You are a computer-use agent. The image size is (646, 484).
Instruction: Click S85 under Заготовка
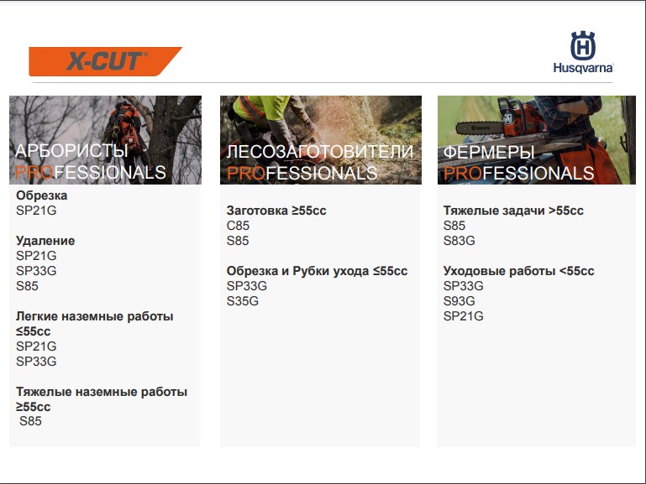point(238,241)
